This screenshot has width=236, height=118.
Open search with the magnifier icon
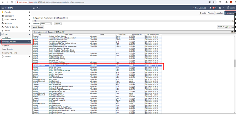tap(38, 8)
